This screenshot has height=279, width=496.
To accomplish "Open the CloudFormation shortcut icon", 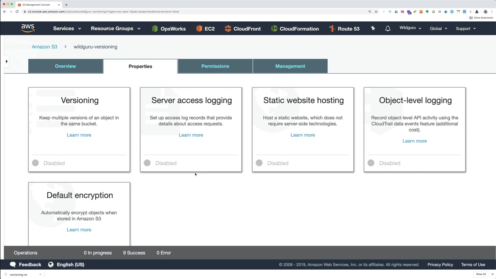I will [x=274, y=29].
